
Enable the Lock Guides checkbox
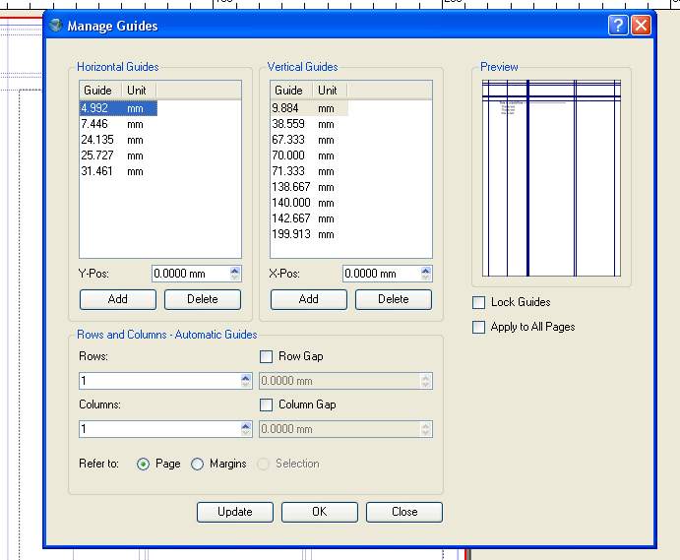[x=479, y=302]
